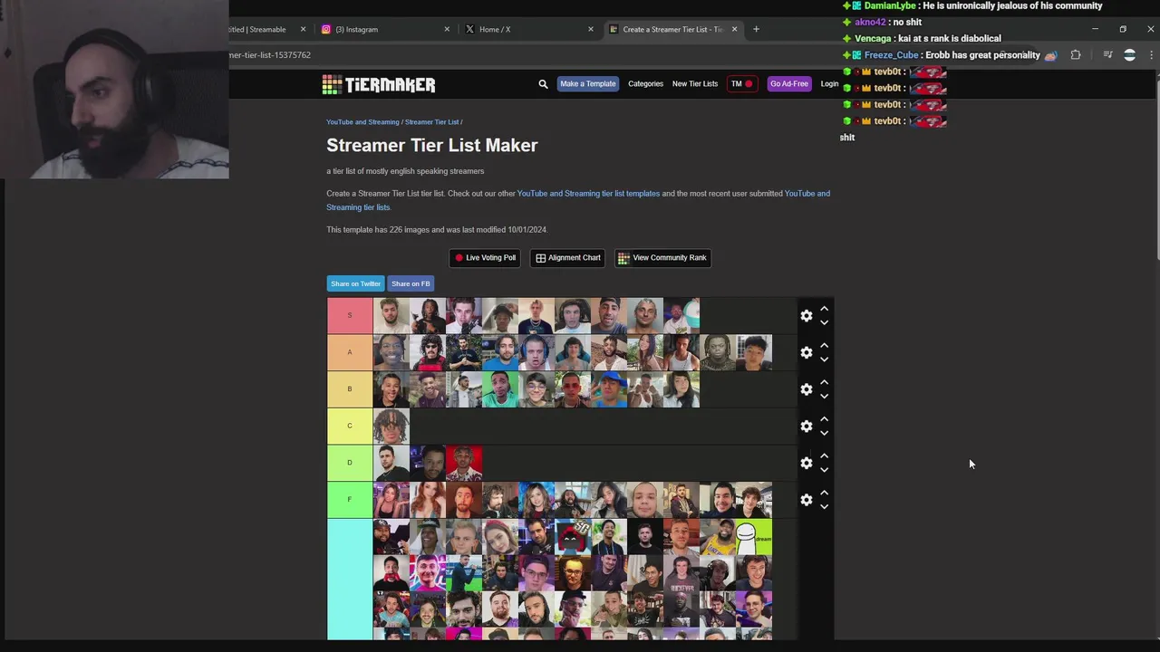This screenshot has width=1160, height=652.
Task: Open the Alignment Chart button
Action: (x=568, y=258)
